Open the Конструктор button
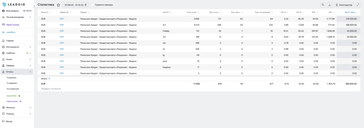This screenshot has width=364, height=128. tap(344, 5)
